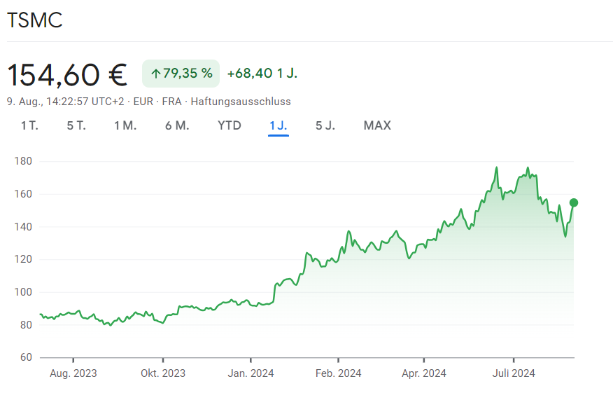
Task: Click the 60 y-axis value
Action: [26, 357]
